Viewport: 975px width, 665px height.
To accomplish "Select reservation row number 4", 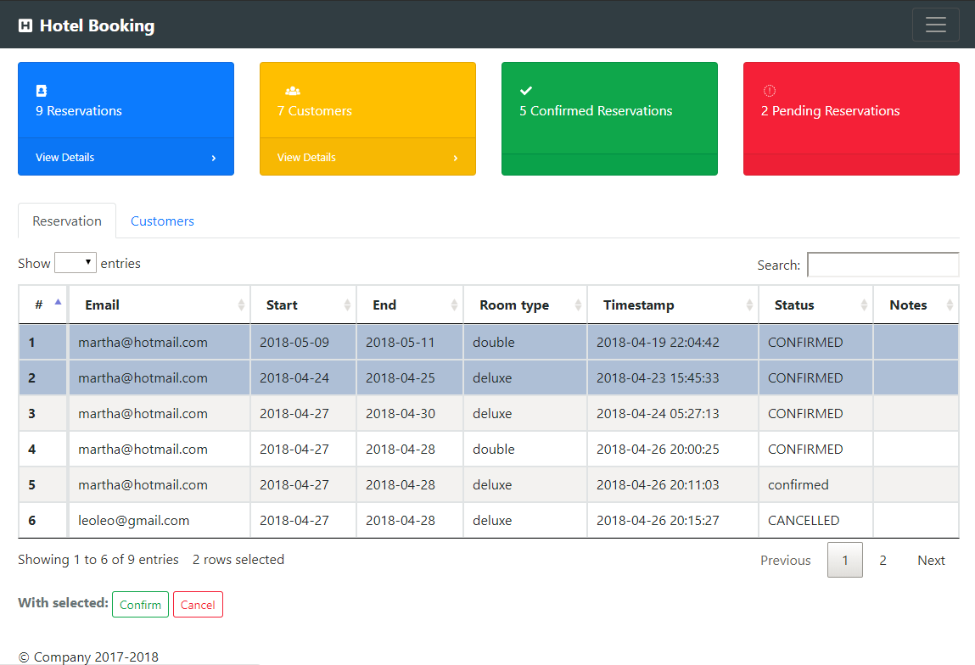I will click(489, 449).
